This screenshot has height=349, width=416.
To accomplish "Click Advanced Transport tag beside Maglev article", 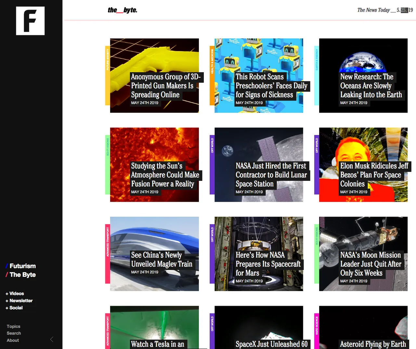I will (108, 254).
